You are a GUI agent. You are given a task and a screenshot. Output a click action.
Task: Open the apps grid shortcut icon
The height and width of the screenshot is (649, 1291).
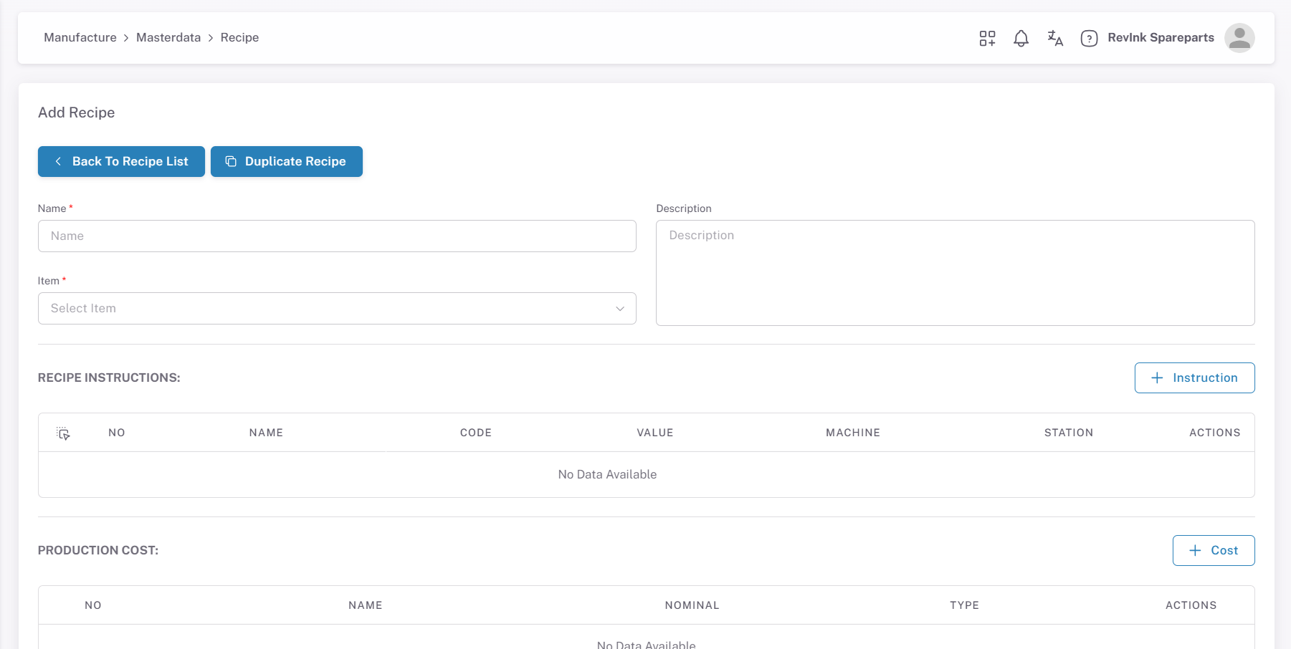click(x=987, y=38)
